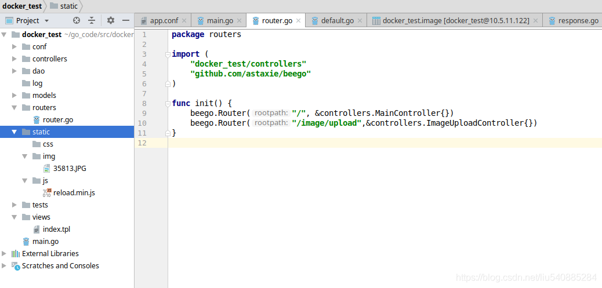Open Project panel settings gear
The width and height of the screenshot is (602, 288).
click(x=111, y=20)
